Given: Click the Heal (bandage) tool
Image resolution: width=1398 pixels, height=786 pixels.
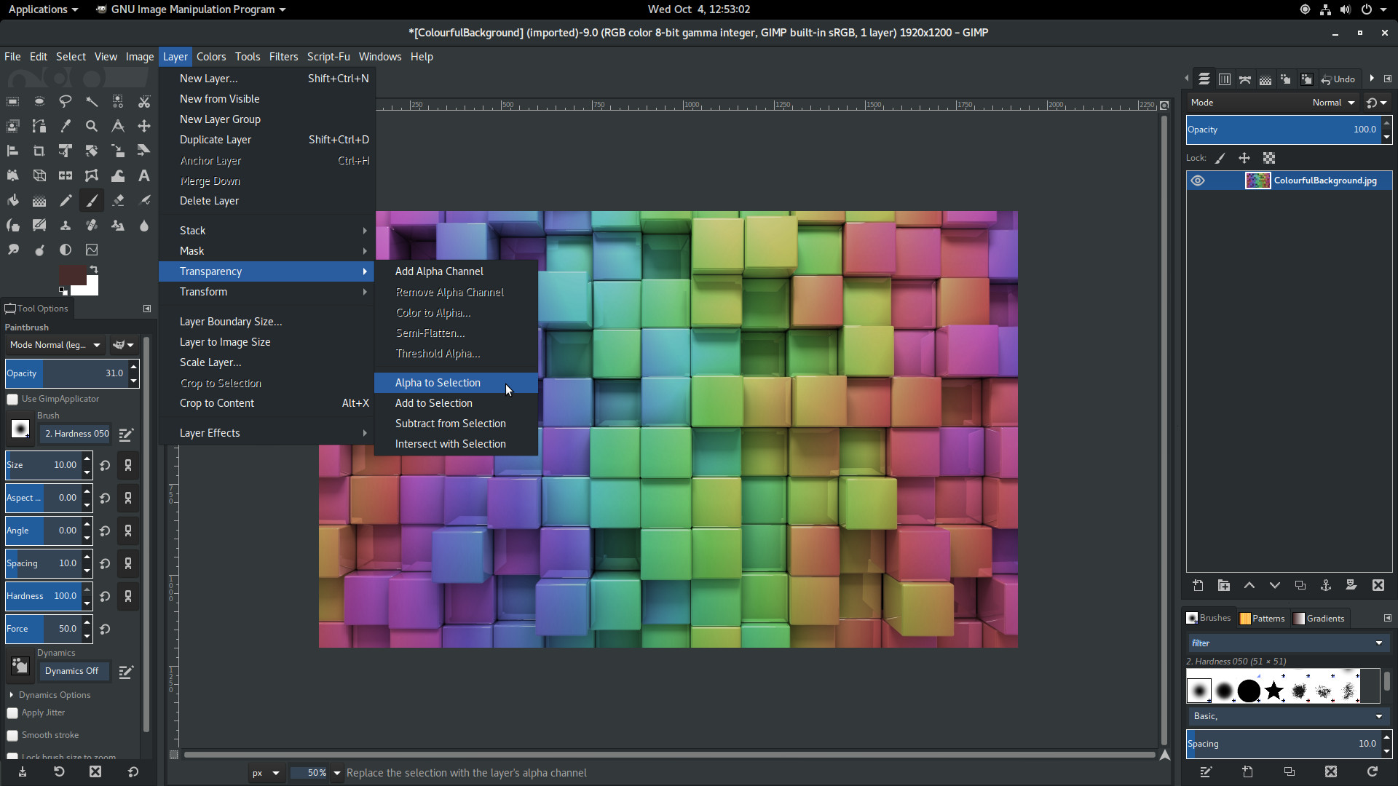Looking at the screenshot, I should click(x=92, y=225).
